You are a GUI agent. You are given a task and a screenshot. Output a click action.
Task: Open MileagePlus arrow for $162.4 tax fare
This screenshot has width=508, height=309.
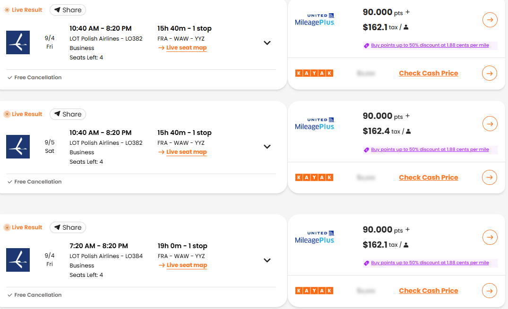pyautogui.click(x=490, y=124)
